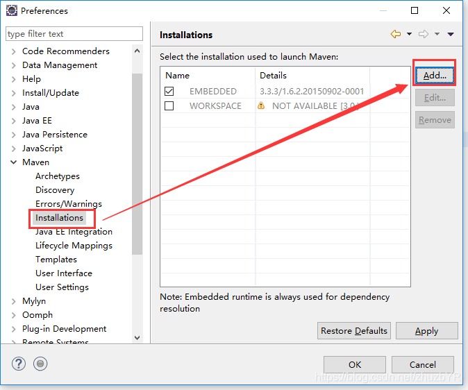Open Errors/Warnings Maven preferences
Image resolution: width=468 pixels, height=390 pixels.
point(69,204)
